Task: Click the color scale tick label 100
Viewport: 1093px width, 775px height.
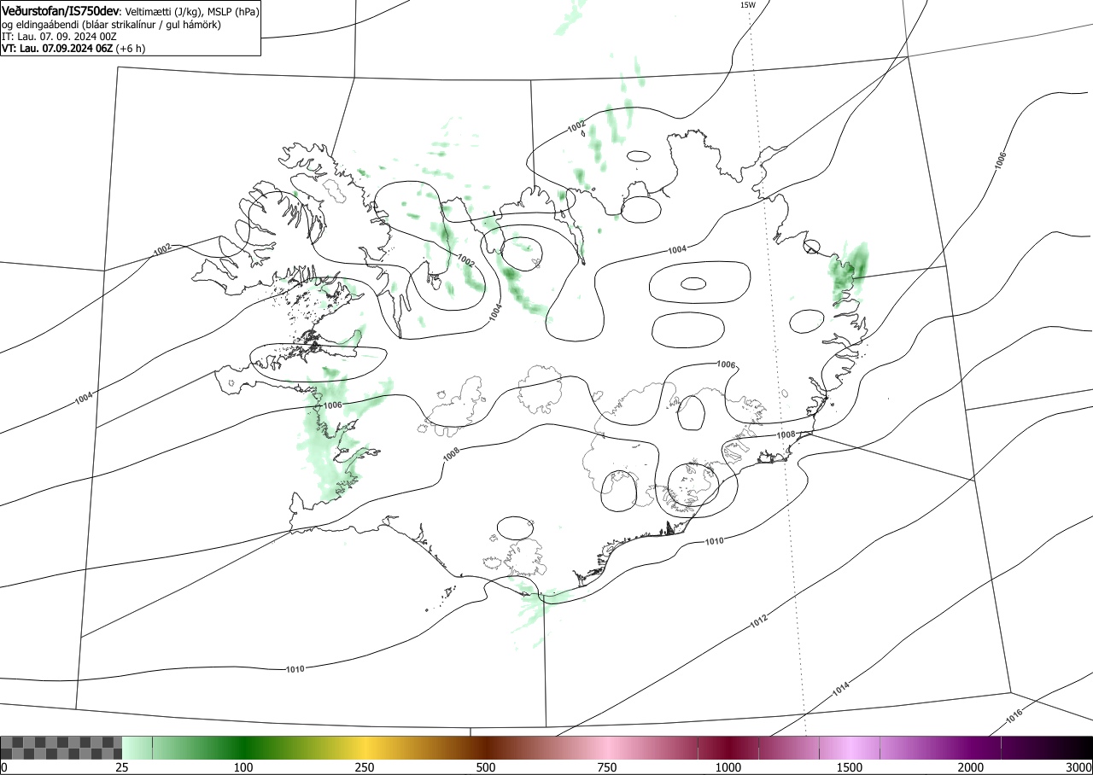Action: coord(243,767)
